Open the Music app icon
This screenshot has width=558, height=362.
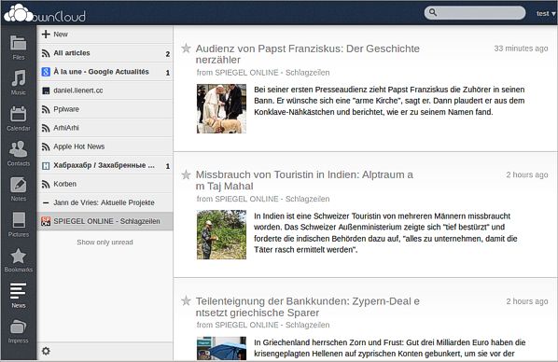(18, 78)
